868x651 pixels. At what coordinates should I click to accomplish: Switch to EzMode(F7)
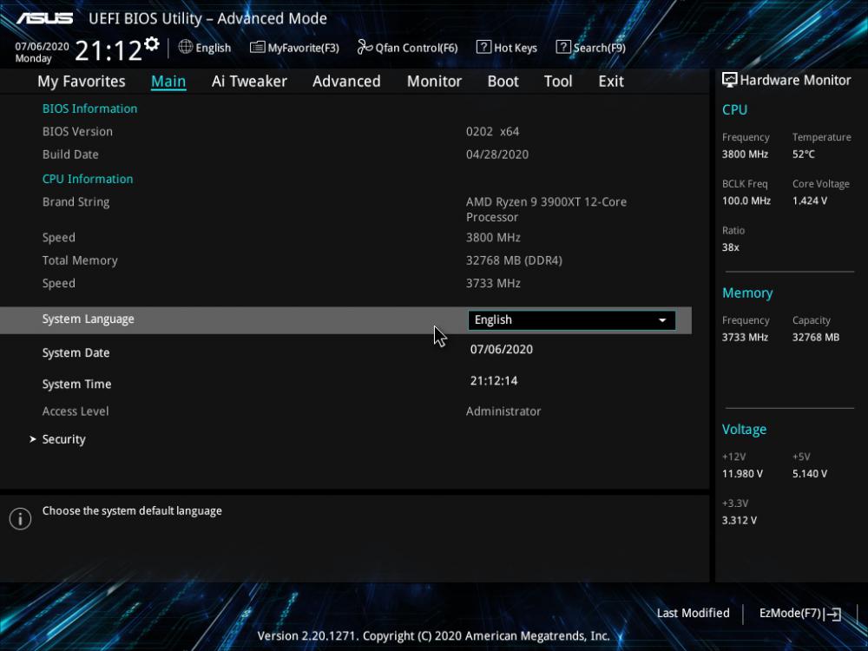[x=800, y=614]
